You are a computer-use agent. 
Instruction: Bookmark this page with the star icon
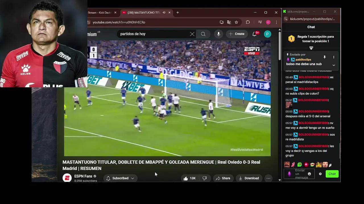click(236, 22)
